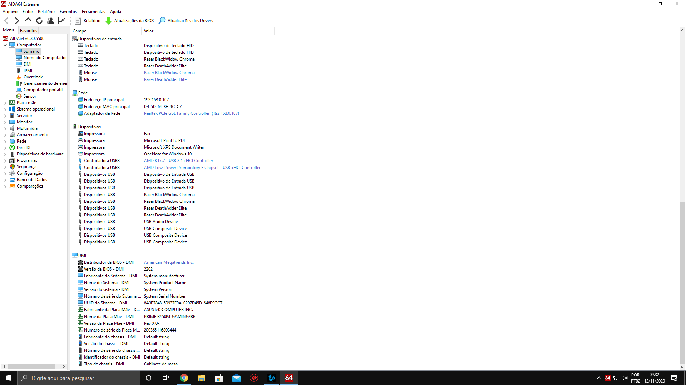Open Task View on the taskbar
The width and height of the screenshot is (686, 385).
pos(166,378)
